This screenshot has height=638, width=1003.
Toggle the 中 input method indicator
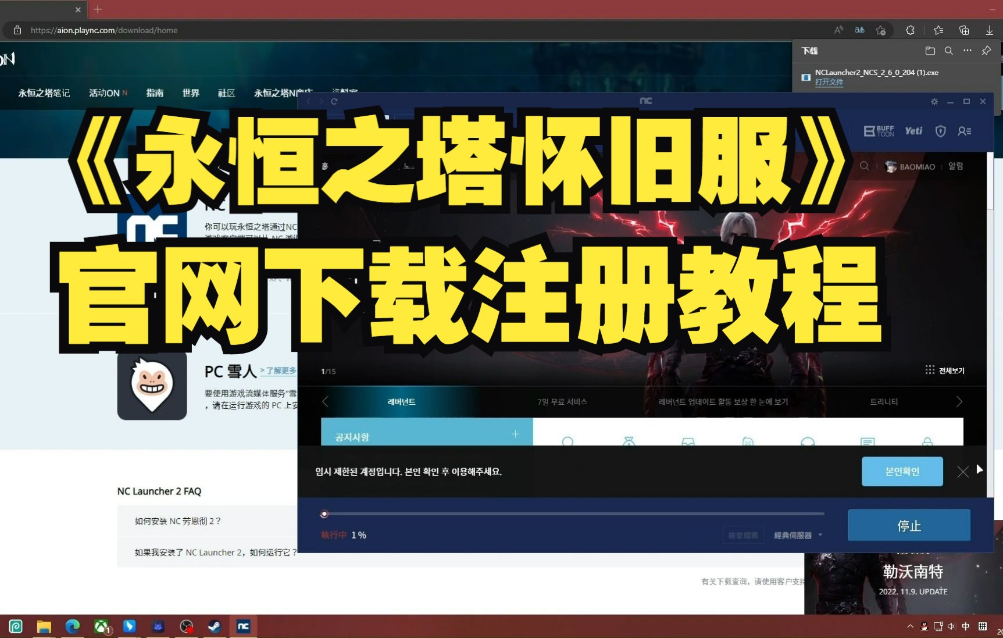966,626
